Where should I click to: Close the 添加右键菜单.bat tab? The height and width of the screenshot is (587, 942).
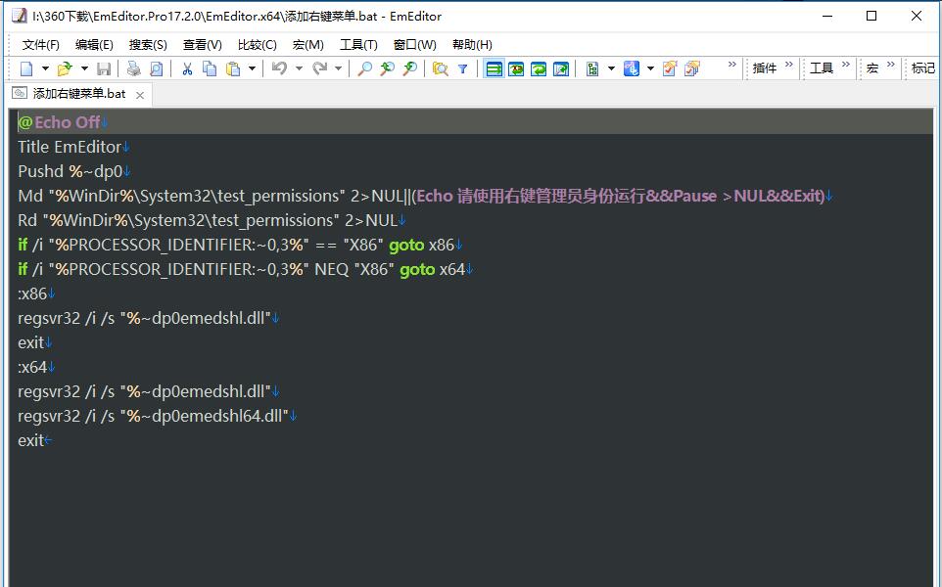coord(140,95)
